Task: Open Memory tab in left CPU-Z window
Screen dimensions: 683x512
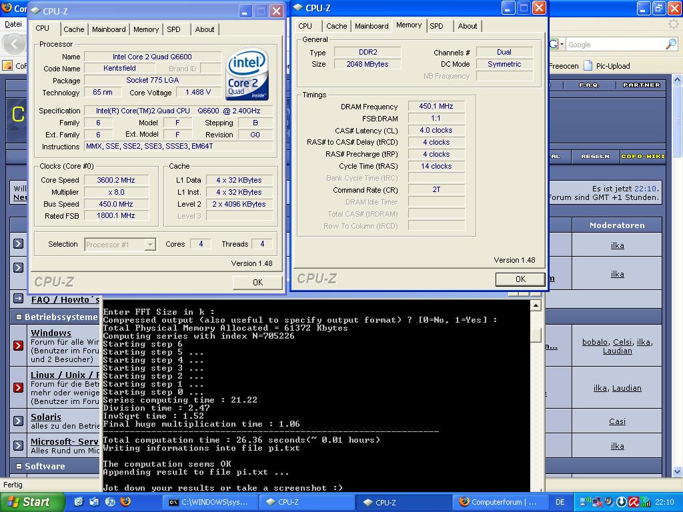Action: (x=146, y=29)
